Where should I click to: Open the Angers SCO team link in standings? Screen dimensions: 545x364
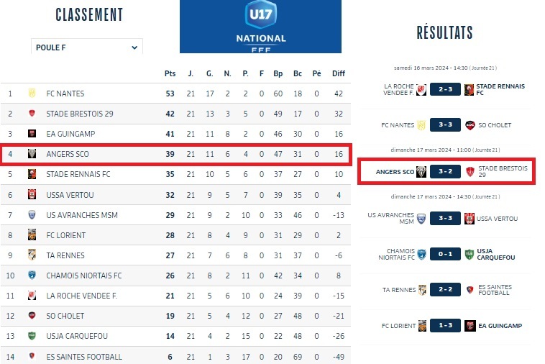[68, 154]
